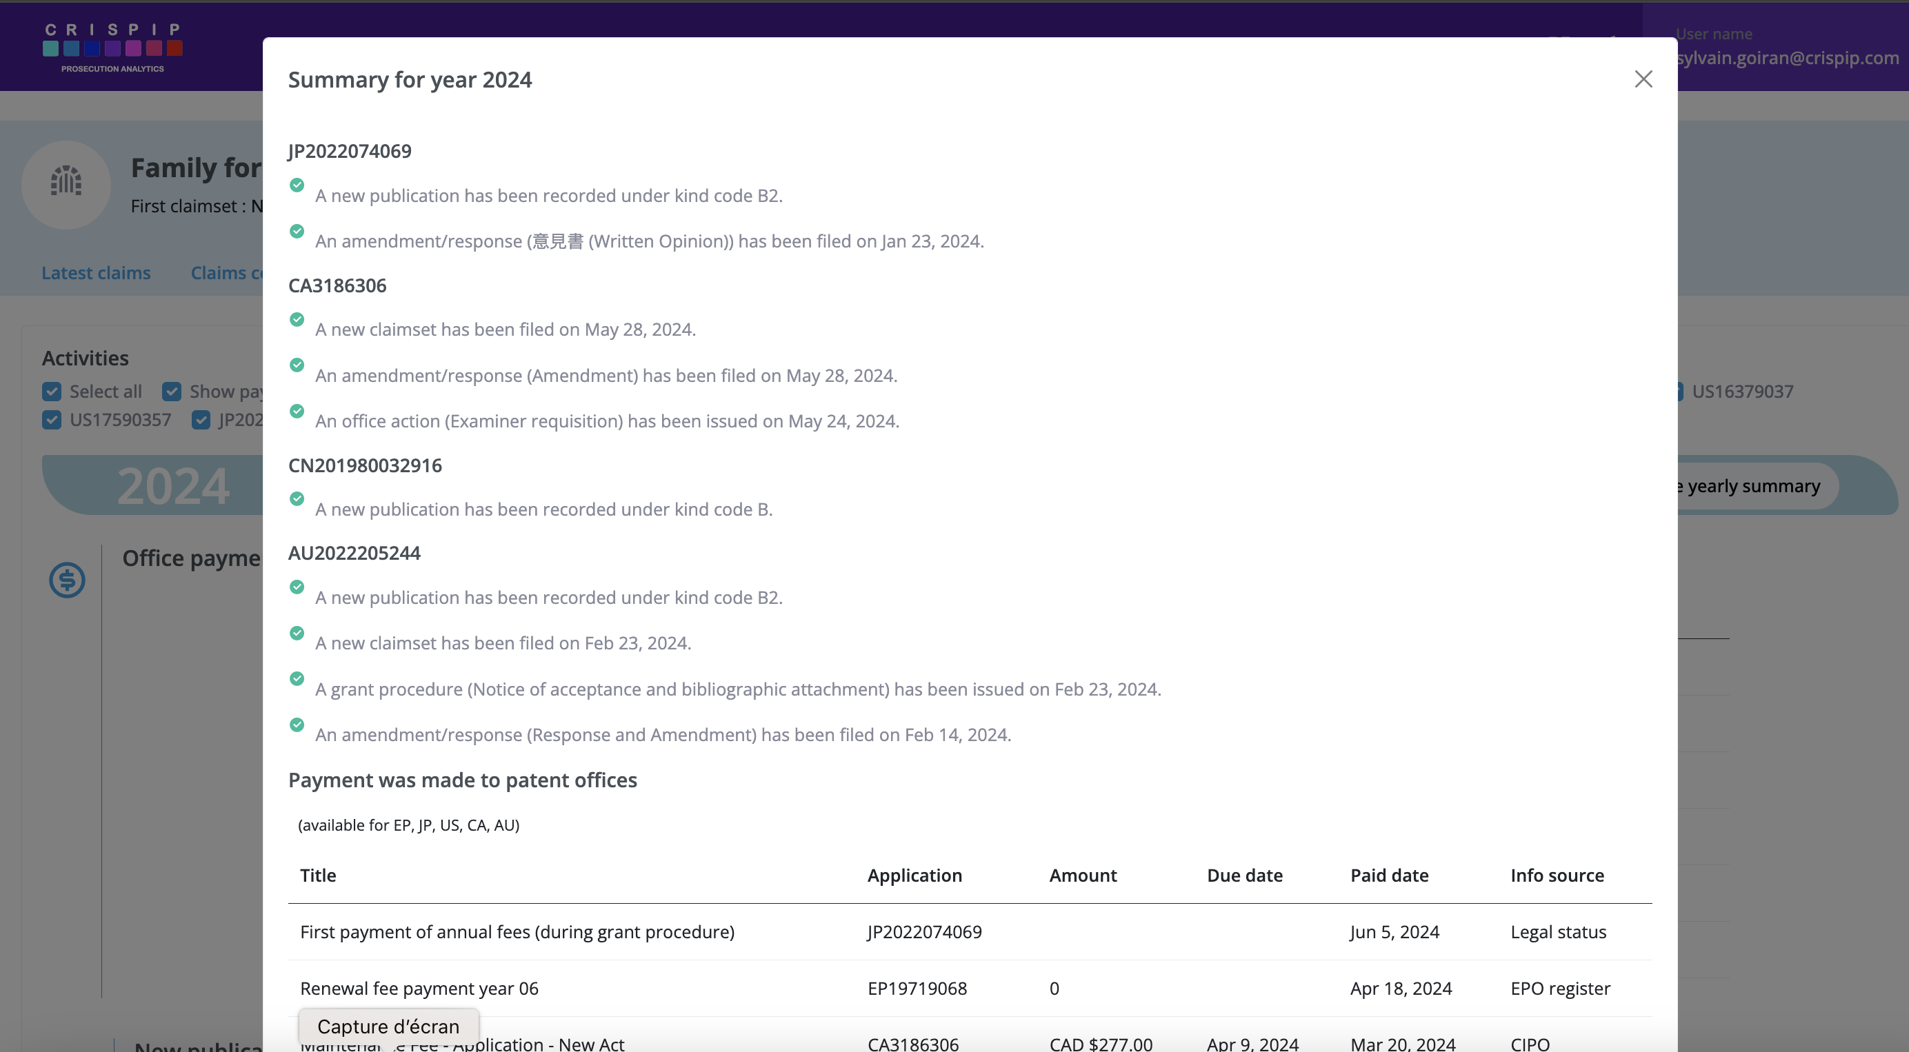Click the Application column header
This screenshot has width=1909, height=1052.
[914, 875]
